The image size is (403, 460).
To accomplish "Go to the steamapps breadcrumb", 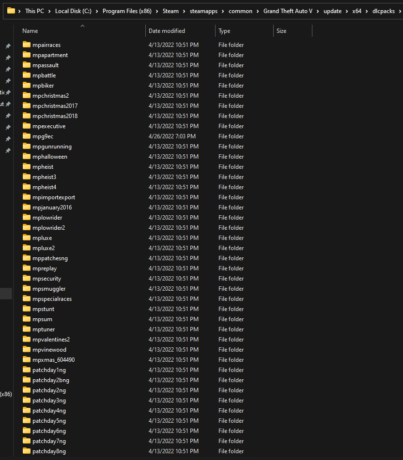I will (x=203, y=11).
